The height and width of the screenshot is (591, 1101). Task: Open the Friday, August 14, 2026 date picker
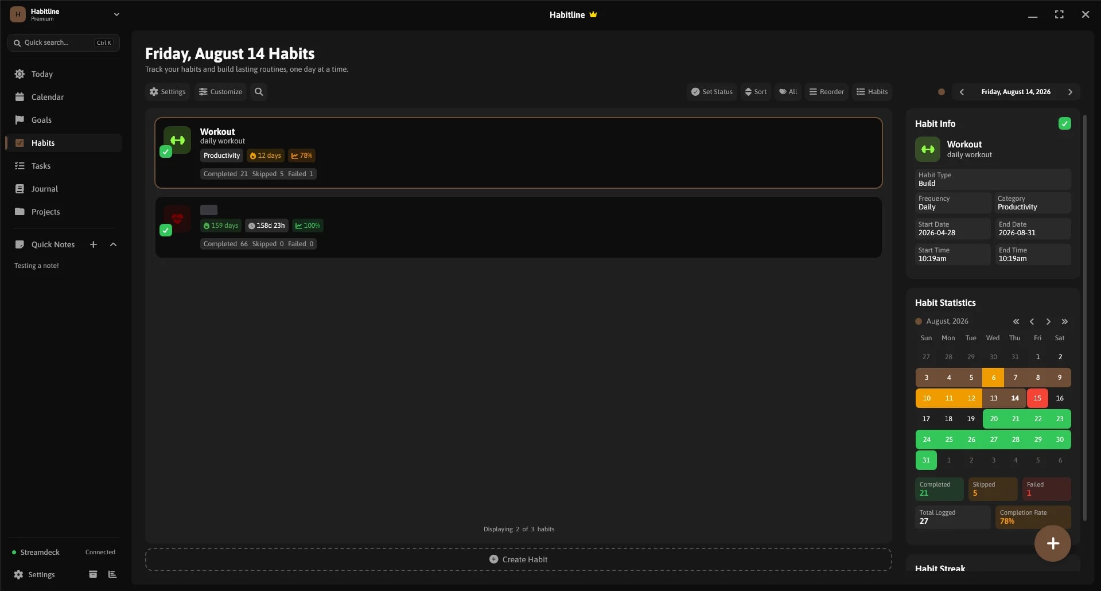tap(1016, 92)
